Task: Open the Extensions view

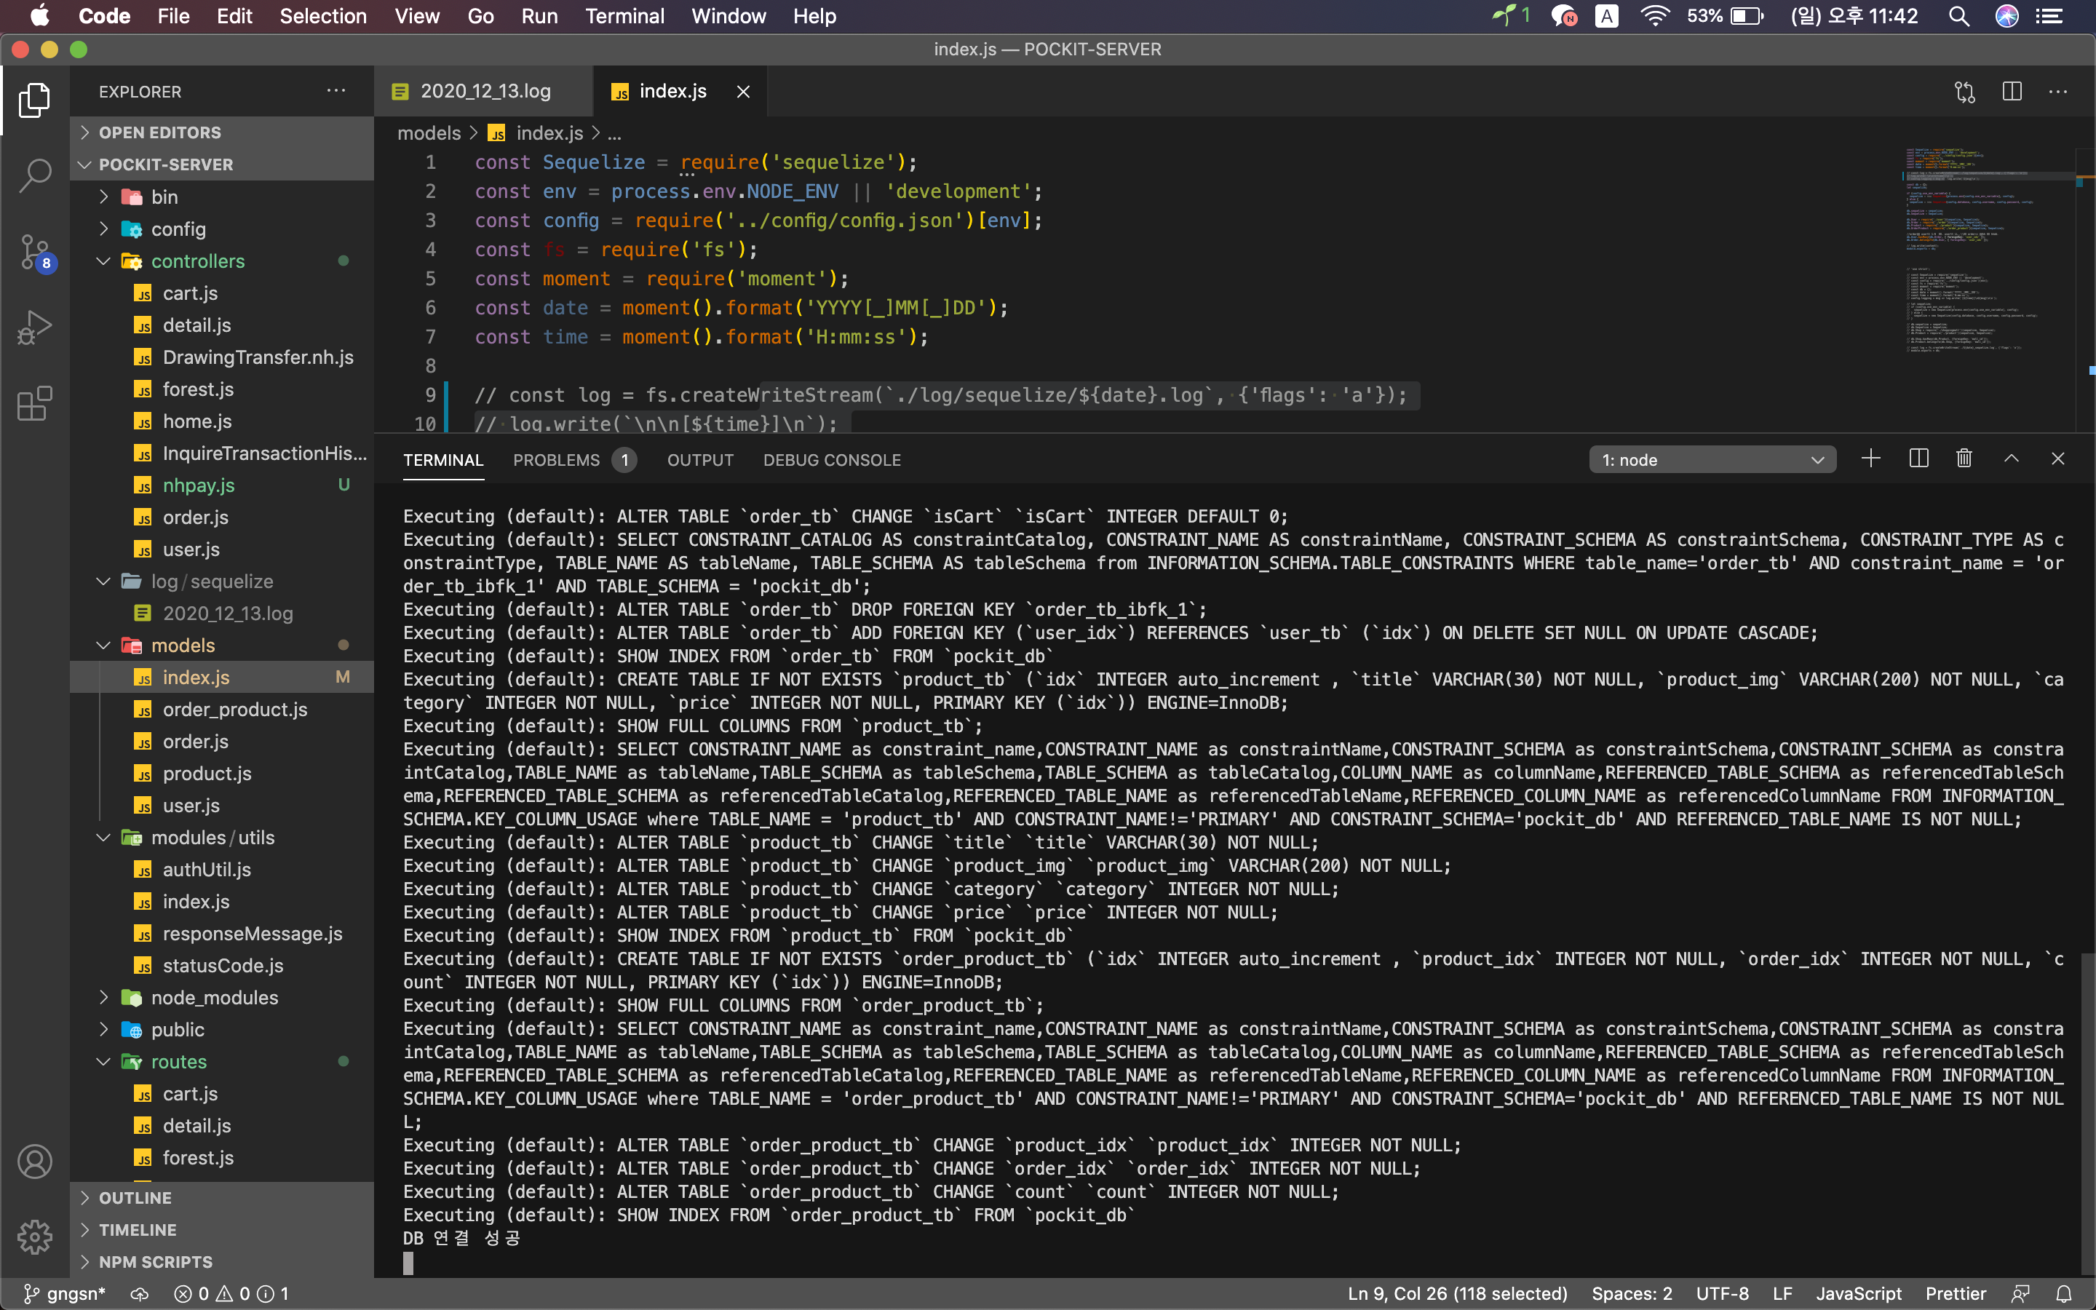Action: [35, 404]
